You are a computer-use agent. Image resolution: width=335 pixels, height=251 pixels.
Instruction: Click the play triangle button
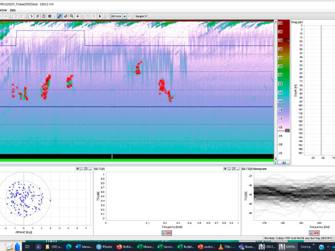coord(100,16)
